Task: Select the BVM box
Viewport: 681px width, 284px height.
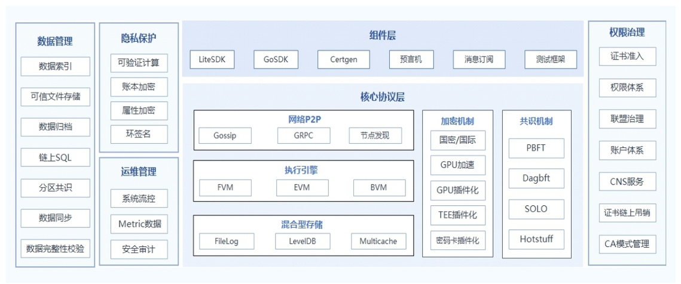Action: pyautogui.click(x=379, y=188)
